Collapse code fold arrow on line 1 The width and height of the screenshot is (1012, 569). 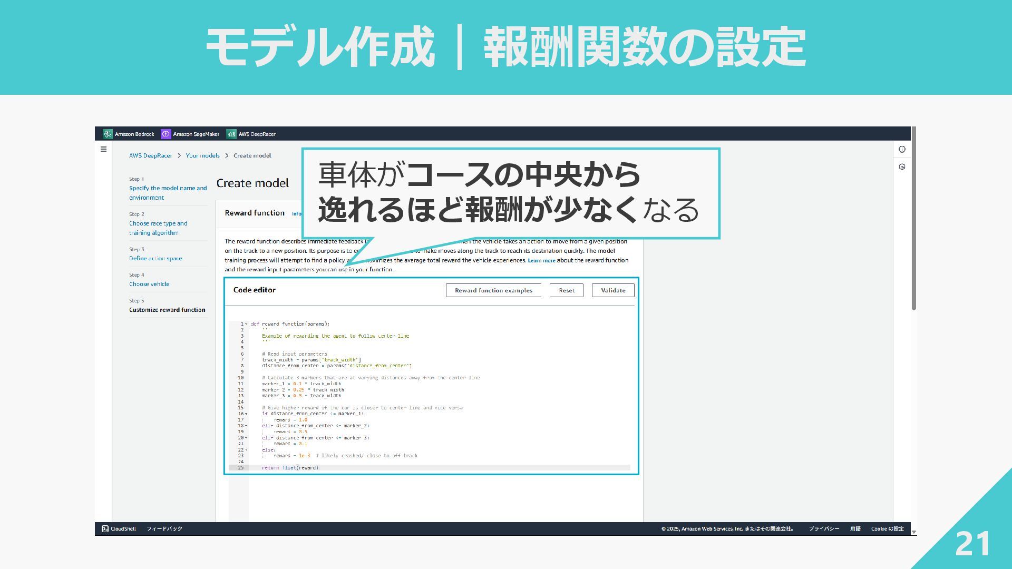(x=246, y=324)
